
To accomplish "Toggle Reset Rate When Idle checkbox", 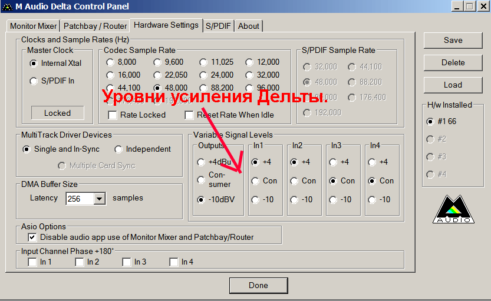I will [189, 115].
